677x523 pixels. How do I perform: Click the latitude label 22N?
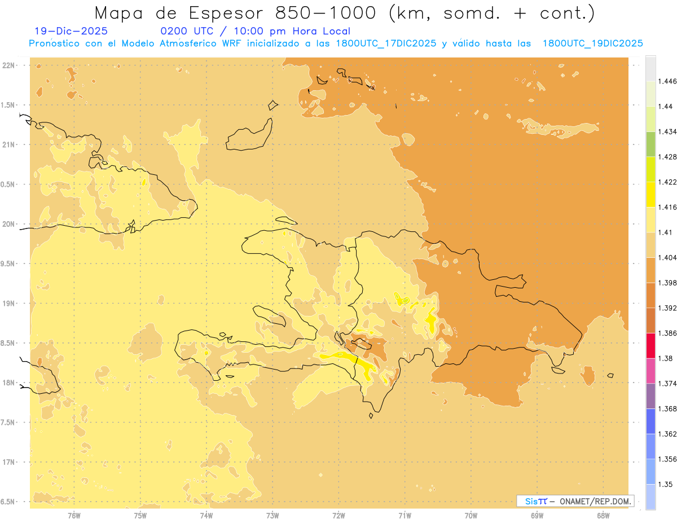pos(8,65)
